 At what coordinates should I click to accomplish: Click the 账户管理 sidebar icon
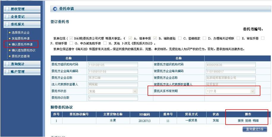tap(7, 72)
